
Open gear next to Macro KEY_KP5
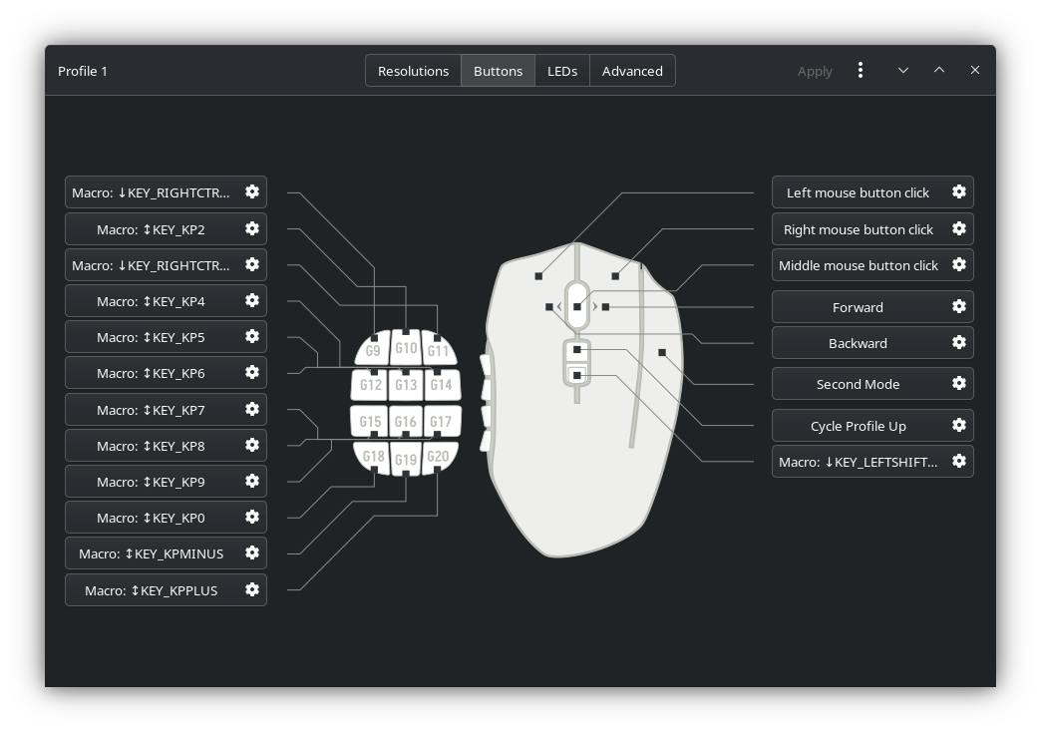pos(252,337)
